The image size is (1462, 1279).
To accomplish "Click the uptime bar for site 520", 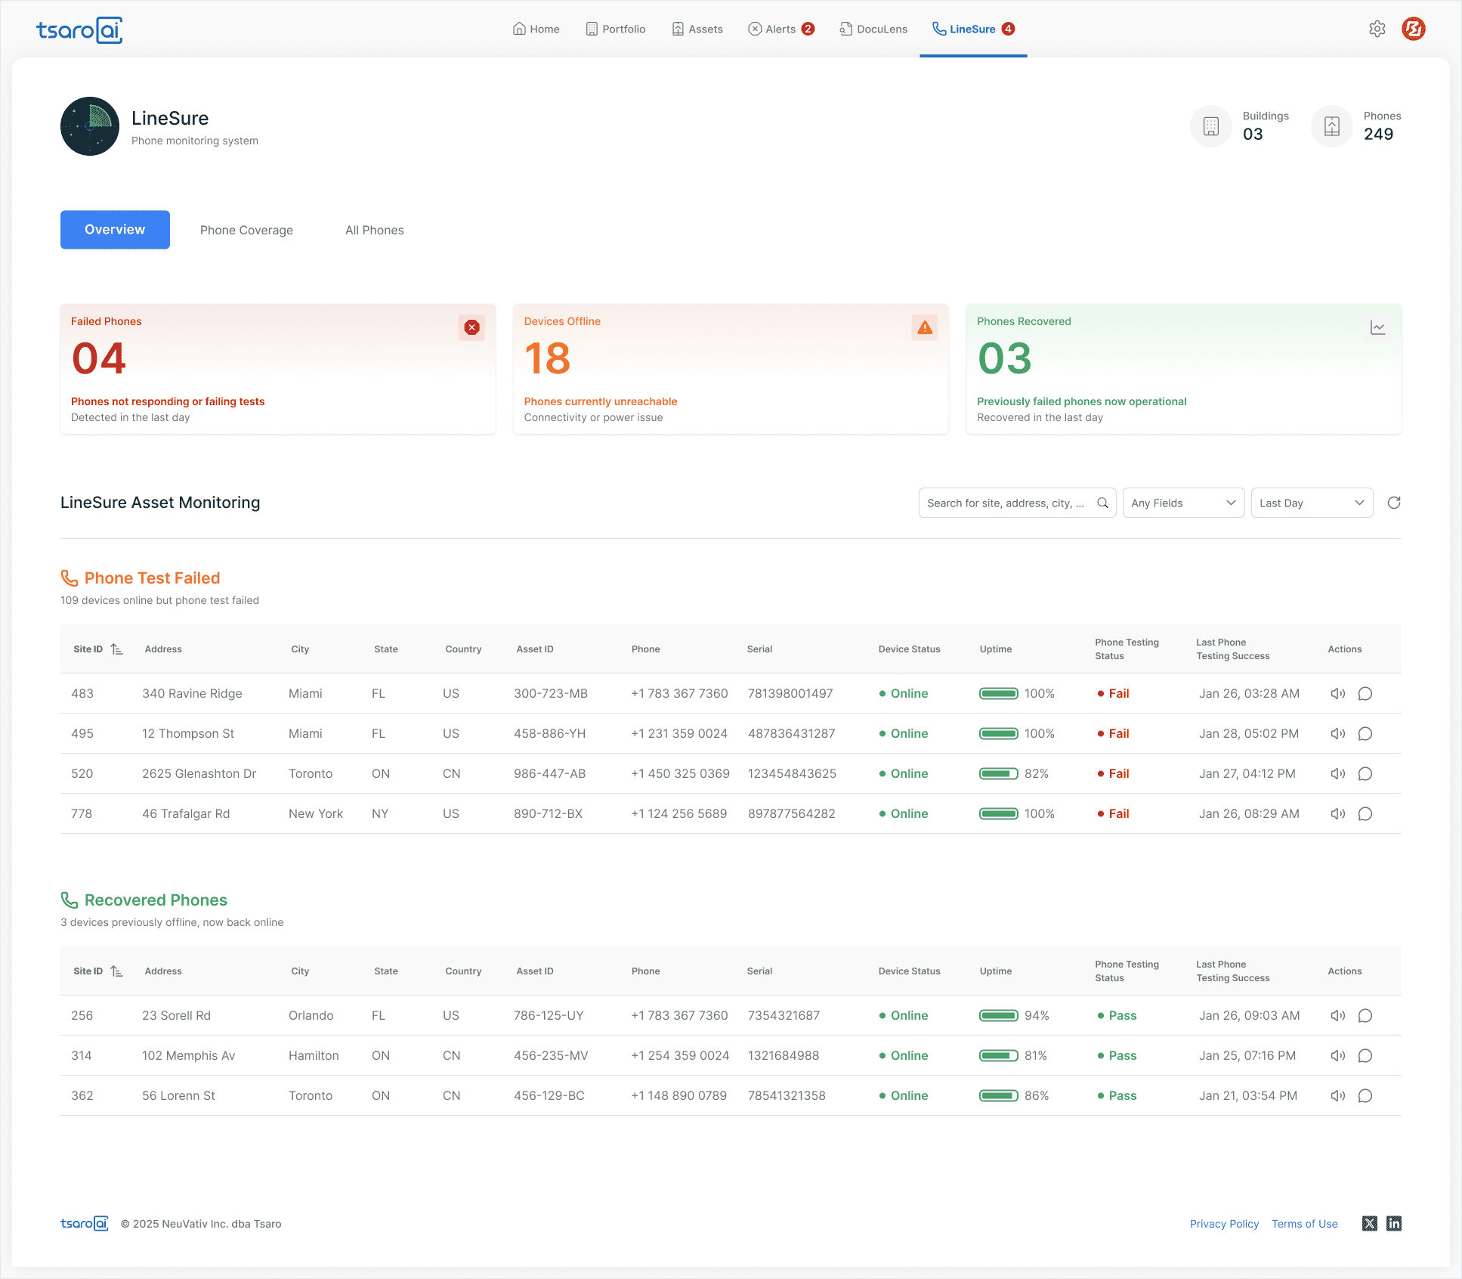I will 998,773.
